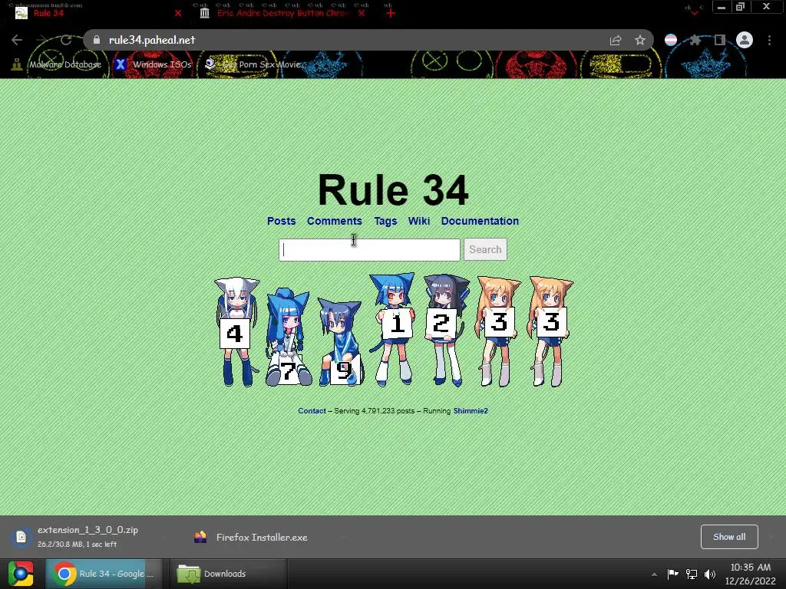Close the Rule 34 tab
This screenshot has width=786, height=589.
point(178,14)
